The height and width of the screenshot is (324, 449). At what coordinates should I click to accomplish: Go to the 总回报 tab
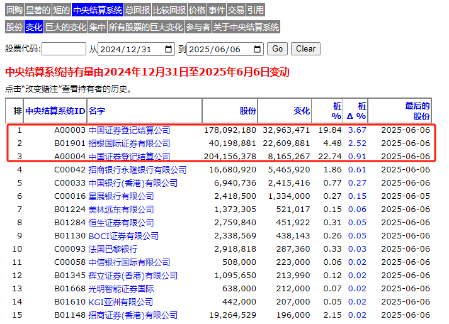(x=137, y=10)
